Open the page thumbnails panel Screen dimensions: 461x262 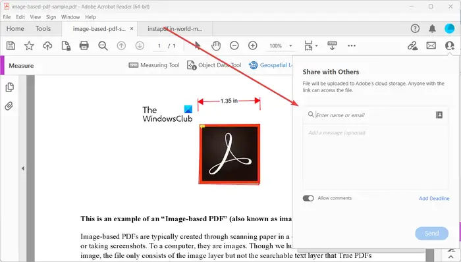pos(9,88)
